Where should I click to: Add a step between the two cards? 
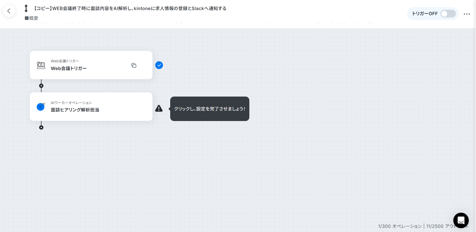tap(41, 86)
